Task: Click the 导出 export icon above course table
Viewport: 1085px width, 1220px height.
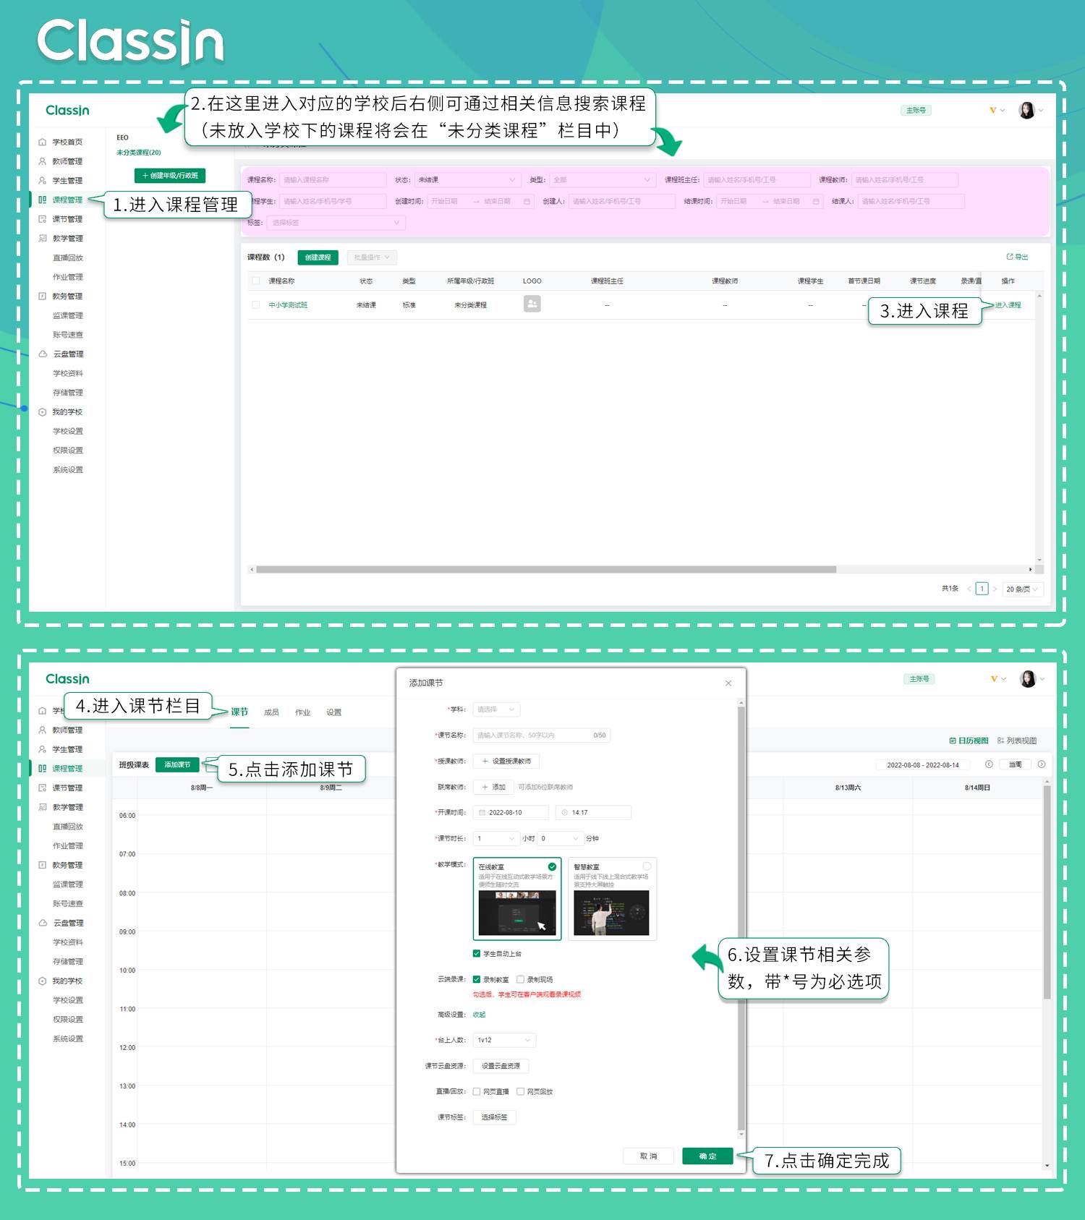Action: coord(1010,257)
